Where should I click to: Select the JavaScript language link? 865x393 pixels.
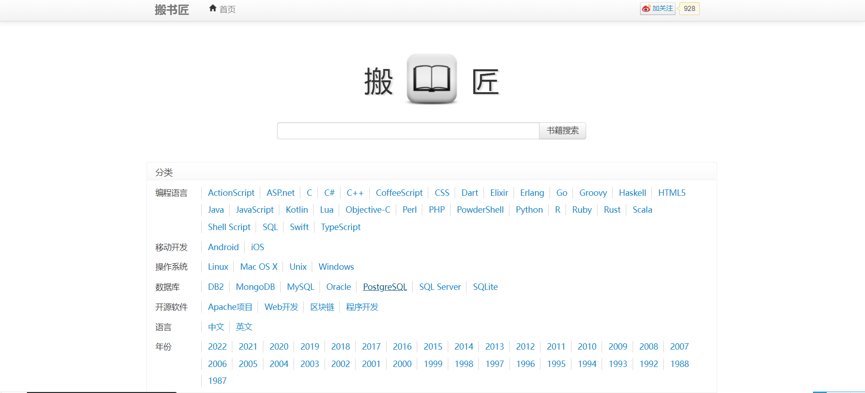pos(254,210)
